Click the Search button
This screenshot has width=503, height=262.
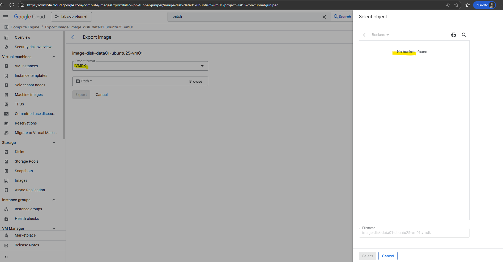click(342, 16)
